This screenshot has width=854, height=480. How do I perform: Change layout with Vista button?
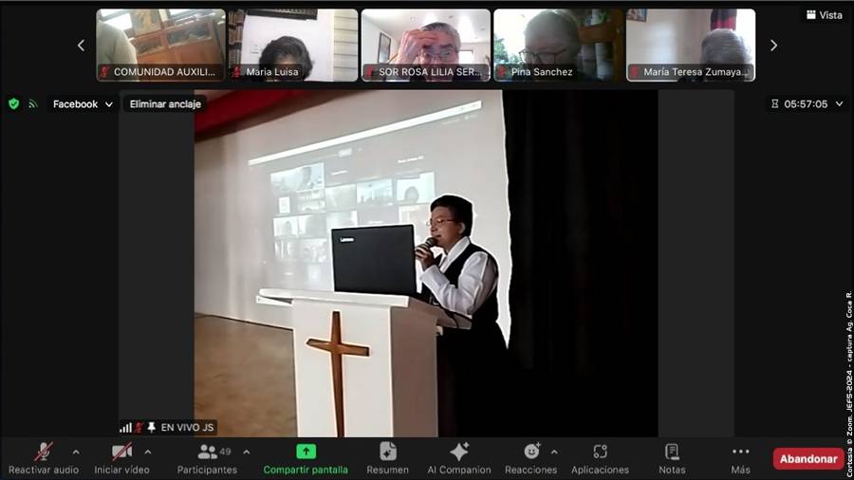point(824,15)
